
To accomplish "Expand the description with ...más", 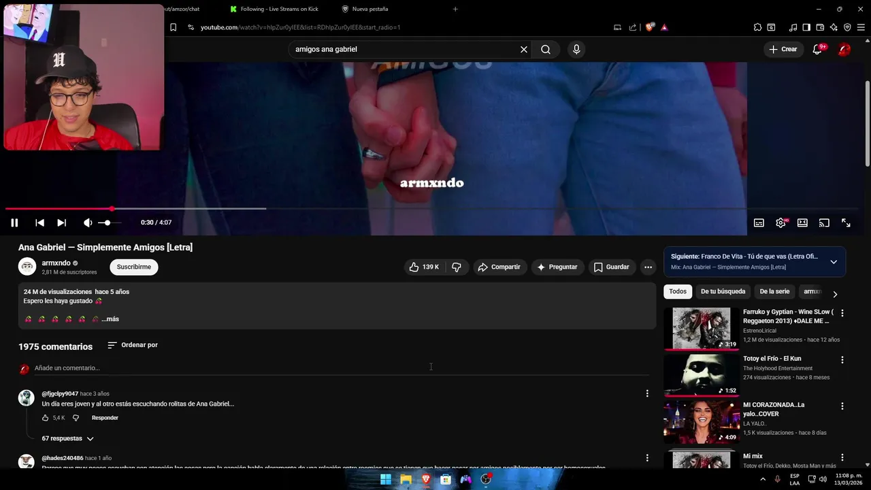I will 110,318.
